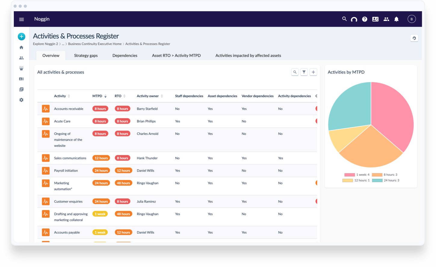Click the refresh icon at top right

[x=414, y=38]
